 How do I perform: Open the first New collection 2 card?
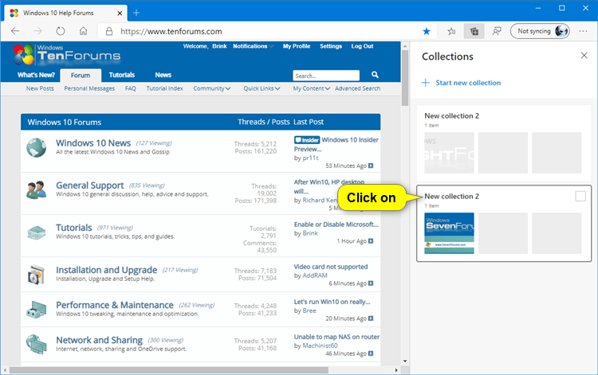click(503, 143)
